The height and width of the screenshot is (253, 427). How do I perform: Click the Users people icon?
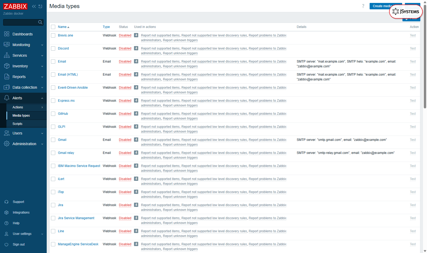(x=7, y=133)
